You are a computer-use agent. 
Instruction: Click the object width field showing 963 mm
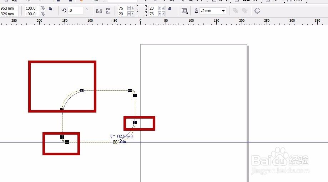point(9,8)
